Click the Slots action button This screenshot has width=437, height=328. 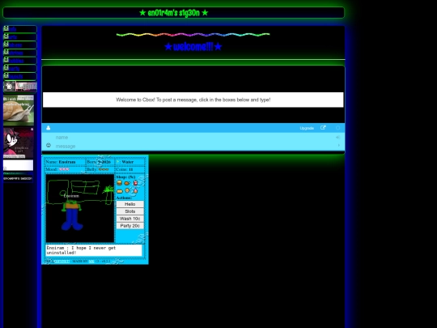129,211
